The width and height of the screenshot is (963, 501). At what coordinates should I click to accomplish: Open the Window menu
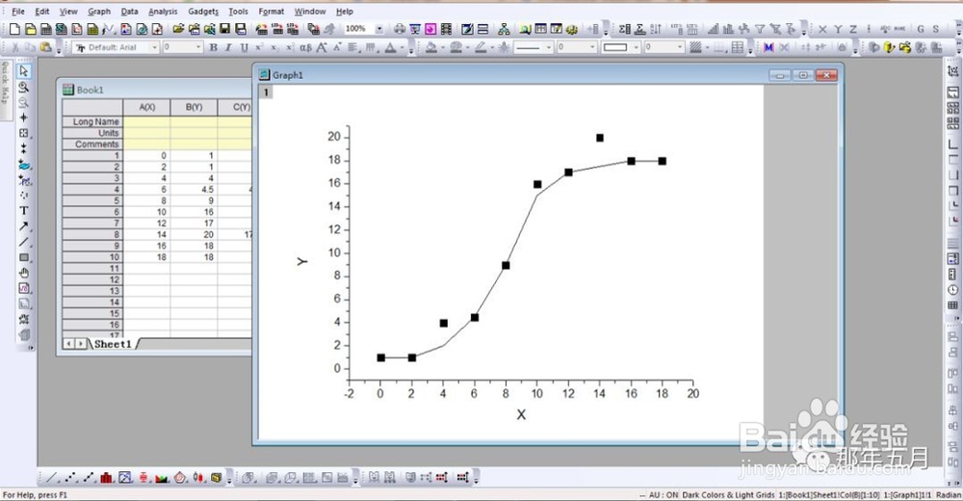pyautogui.click(x=310, y=11)
